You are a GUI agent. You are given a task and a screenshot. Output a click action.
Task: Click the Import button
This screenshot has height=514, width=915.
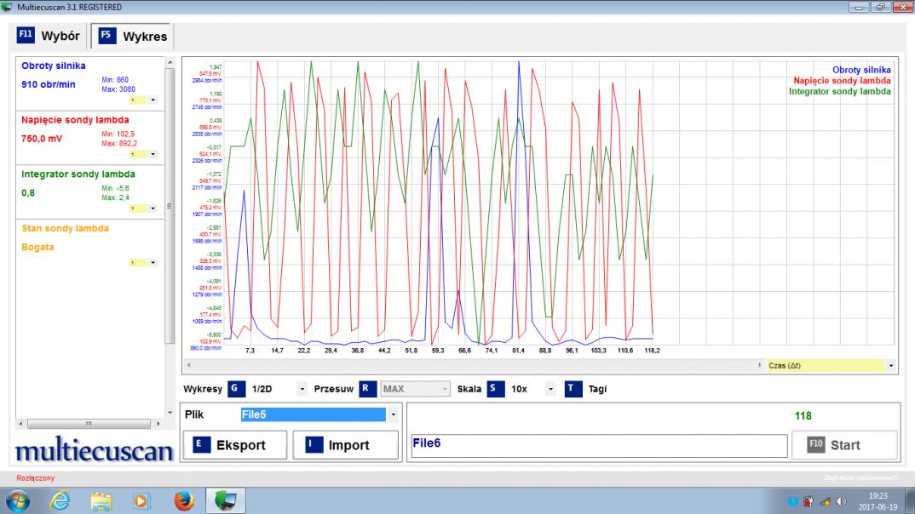coord(345,445)
